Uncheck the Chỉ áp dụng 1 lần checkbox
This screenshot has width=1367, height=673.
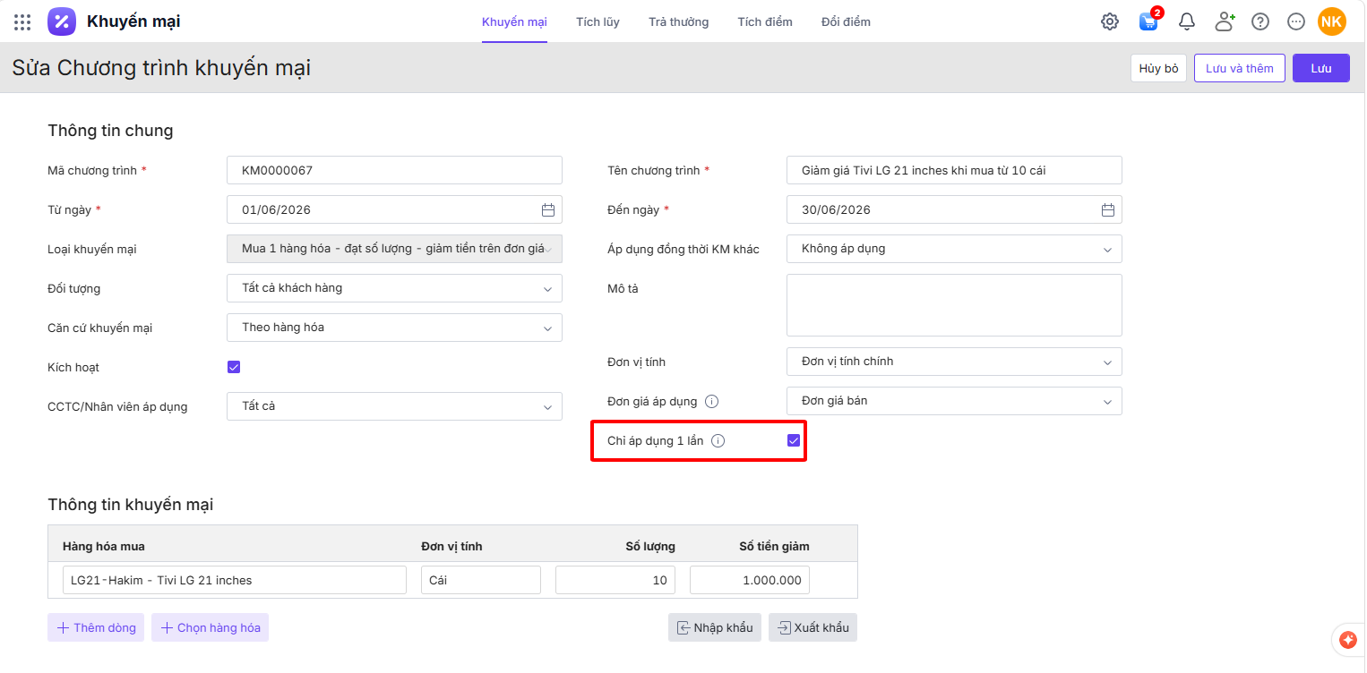click(x=793, y=440)
